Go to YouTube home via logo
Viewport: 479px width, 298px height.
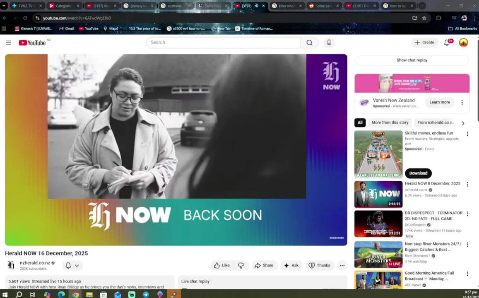click(x=32, y=43)
